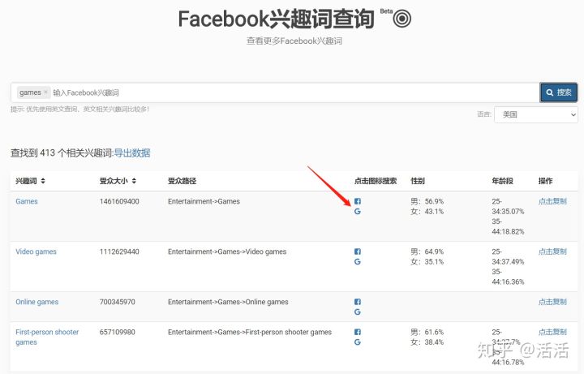Click the Facebook icon in Video games row
Viewport: 584px width, 374px height.
[x=358, y=251]
